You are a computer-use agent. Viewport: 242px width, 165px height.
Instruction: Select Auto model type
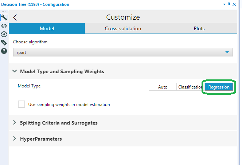[x=163, y=87]
